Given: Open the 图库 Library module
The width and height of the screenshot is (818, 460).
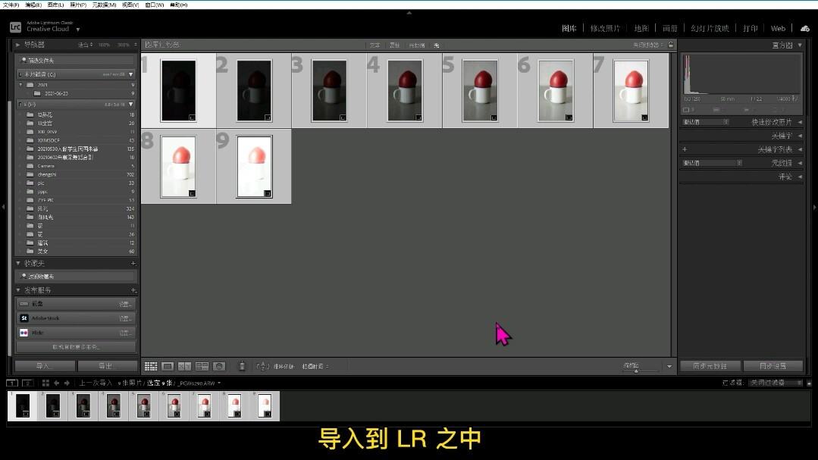Looking at the screenshot, I should pyautogui.click(x=569, y=28).
